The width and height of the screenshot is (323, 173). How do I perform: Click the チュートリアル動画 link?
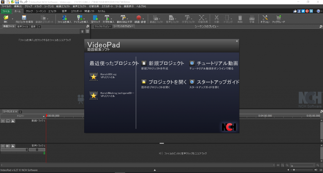pos(217,63)
